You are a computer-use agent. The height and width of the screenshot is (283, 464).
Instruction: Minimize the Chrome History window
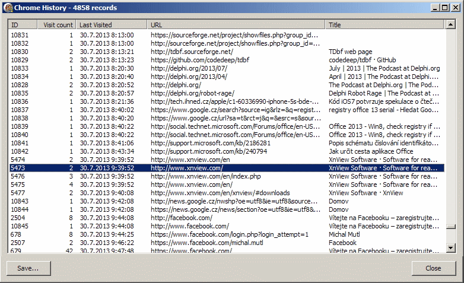[x=435, y=8]
